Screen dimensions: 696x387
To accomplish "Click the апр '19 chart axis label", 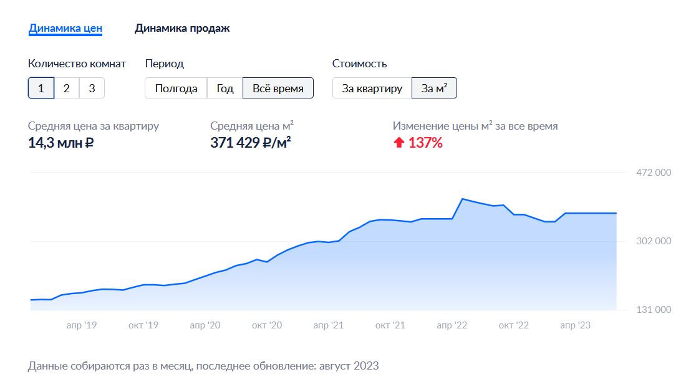I will [x=82, y=325].
